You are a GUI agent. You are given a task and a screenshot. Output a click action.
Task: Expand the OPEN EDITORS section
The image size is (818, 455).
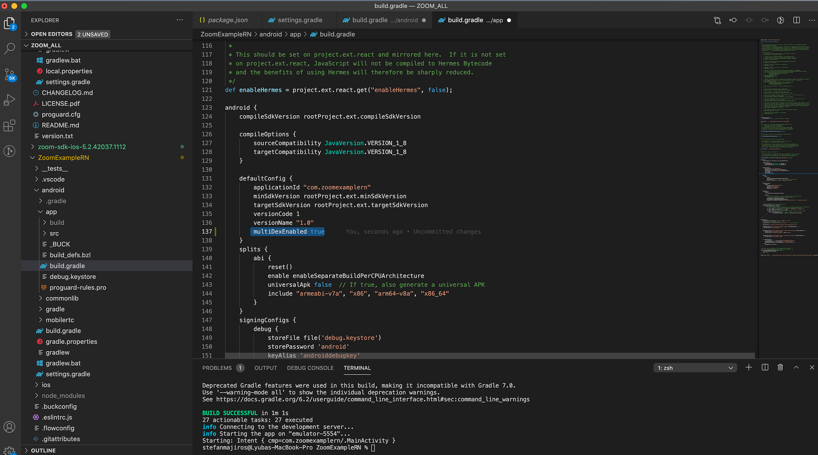(51, 34)
